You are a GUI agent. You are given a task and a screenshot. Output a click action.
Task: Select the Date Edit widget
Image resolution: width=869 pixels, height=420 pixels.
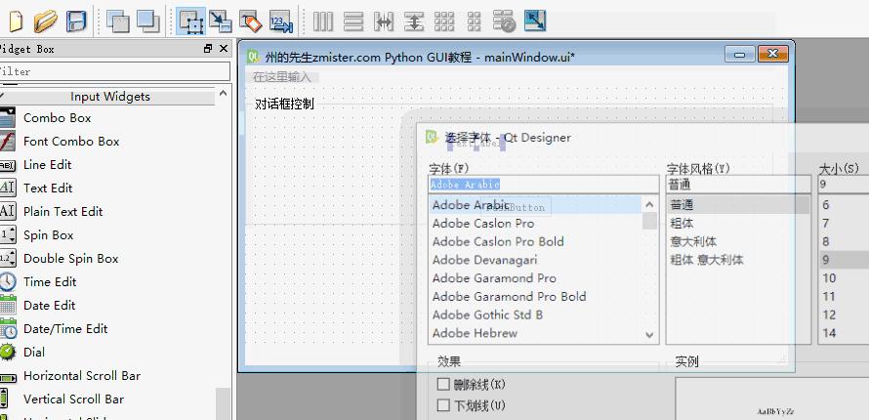(x=49, y=306)
